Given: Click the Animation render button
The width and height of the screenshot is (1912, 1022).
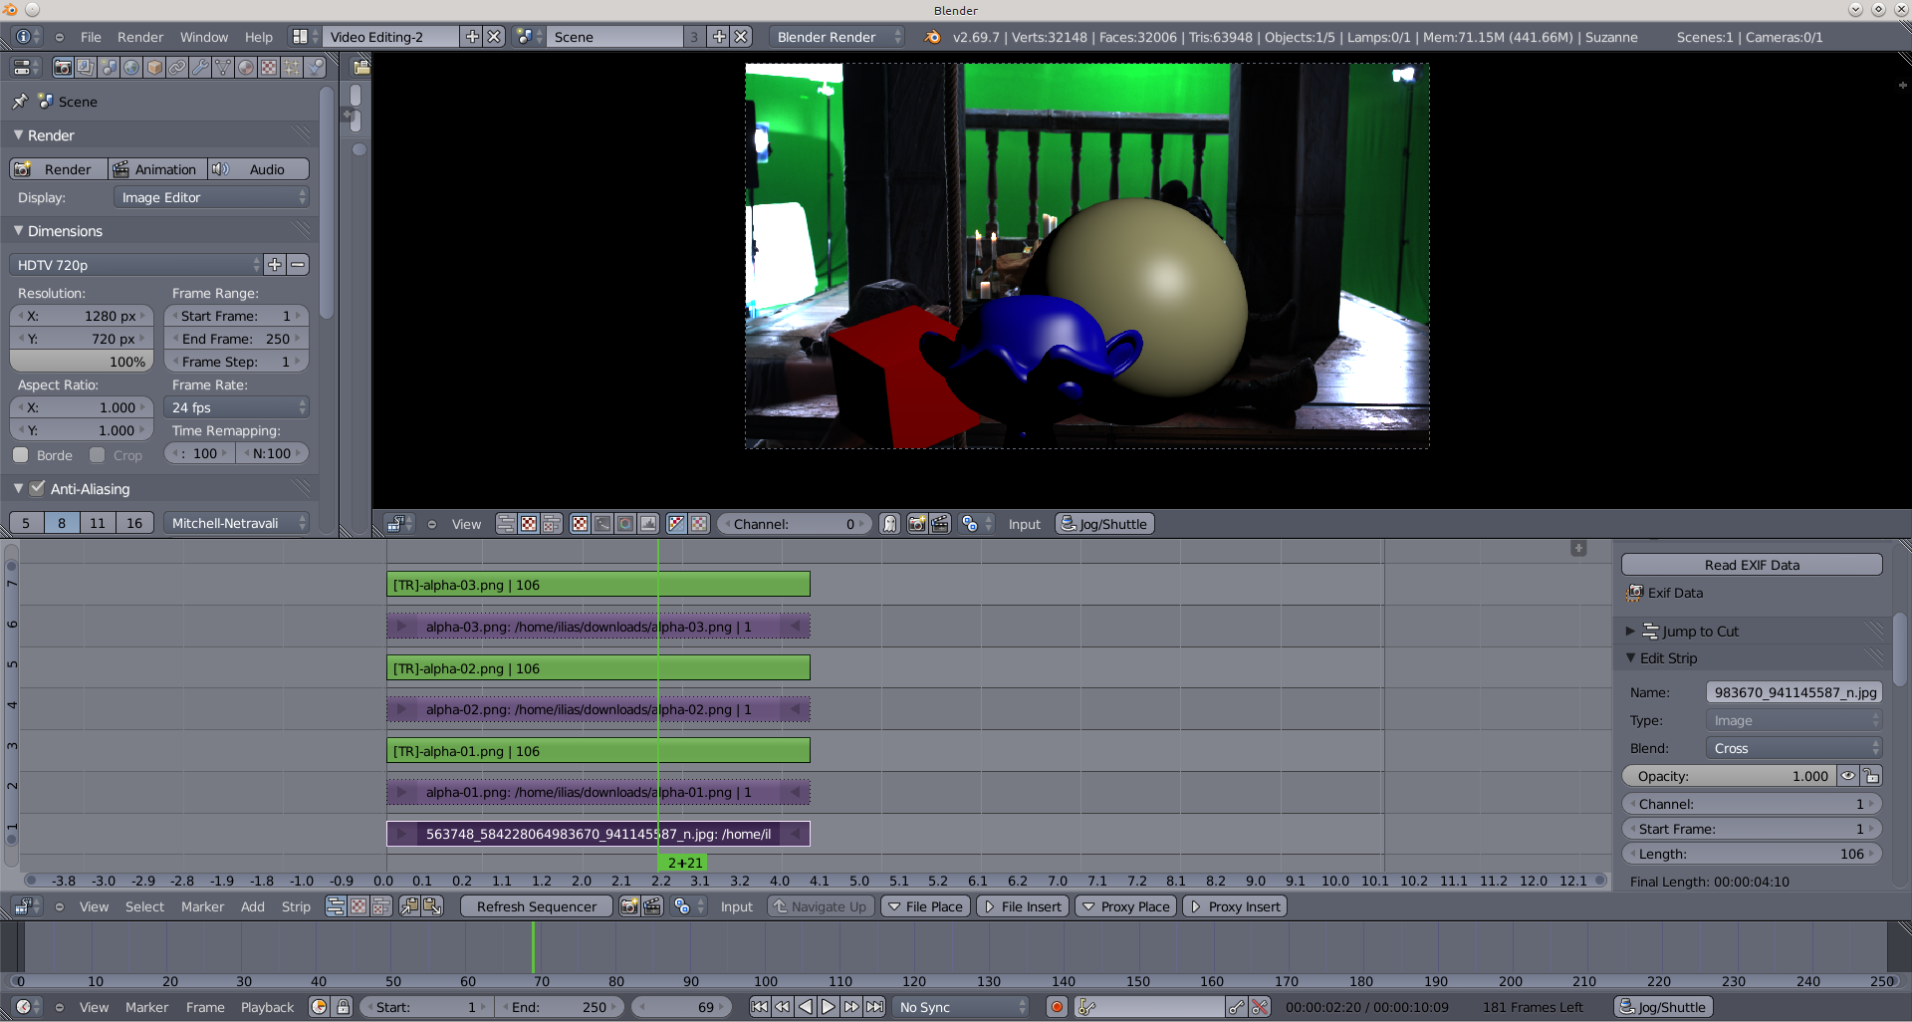Looking at the screenshot, I should tap(158, 169).
